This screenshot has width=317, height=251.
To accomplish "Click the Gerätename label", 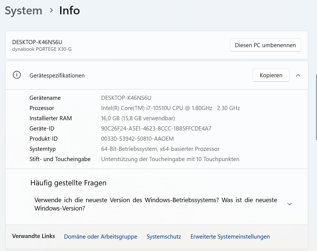I will [x=45, y=98].
